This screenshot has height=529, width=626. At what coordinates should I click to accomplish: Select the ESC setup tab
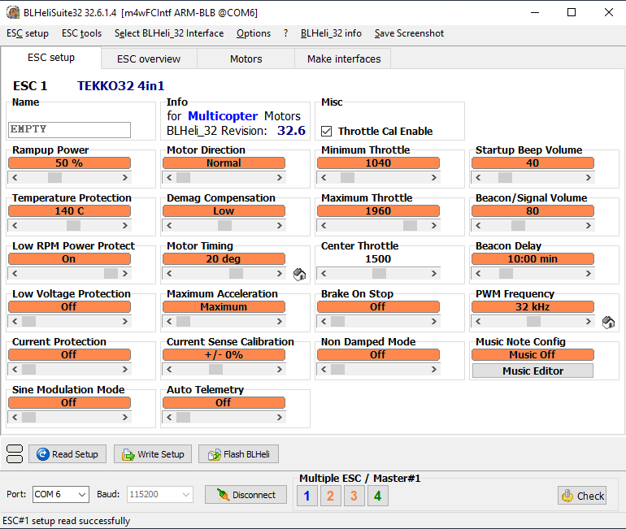[x=51, y=58]
